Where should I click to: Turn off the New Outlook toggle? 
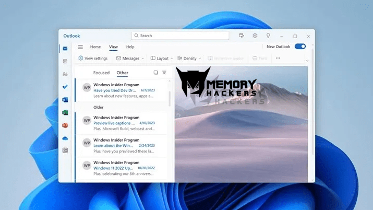coord(300,46)
